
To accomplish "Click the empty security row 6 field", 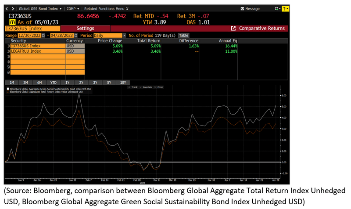I will pos(38,72).
